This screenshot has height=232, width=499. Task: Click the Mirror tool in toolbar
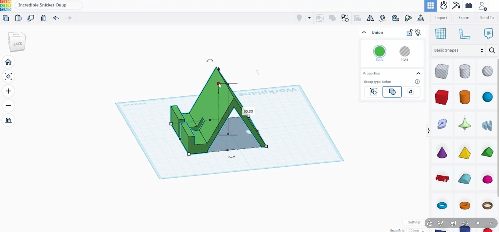[x=370, y=18]
